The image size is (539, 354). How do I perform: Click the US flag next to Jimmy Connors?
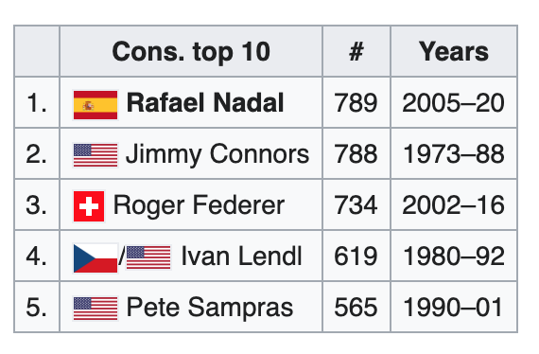coord(96,155)
